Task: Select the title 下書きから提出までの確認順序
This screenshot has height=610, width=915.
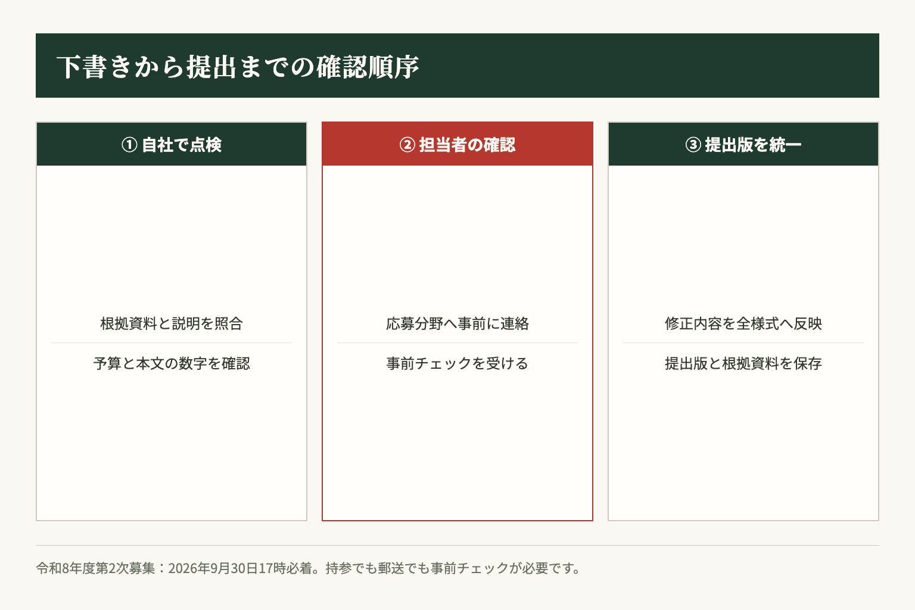Action: pos(238,67)
